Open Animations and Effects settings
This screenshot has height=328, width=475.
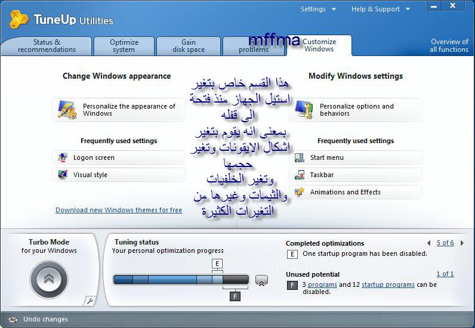[x=355, y=192]
